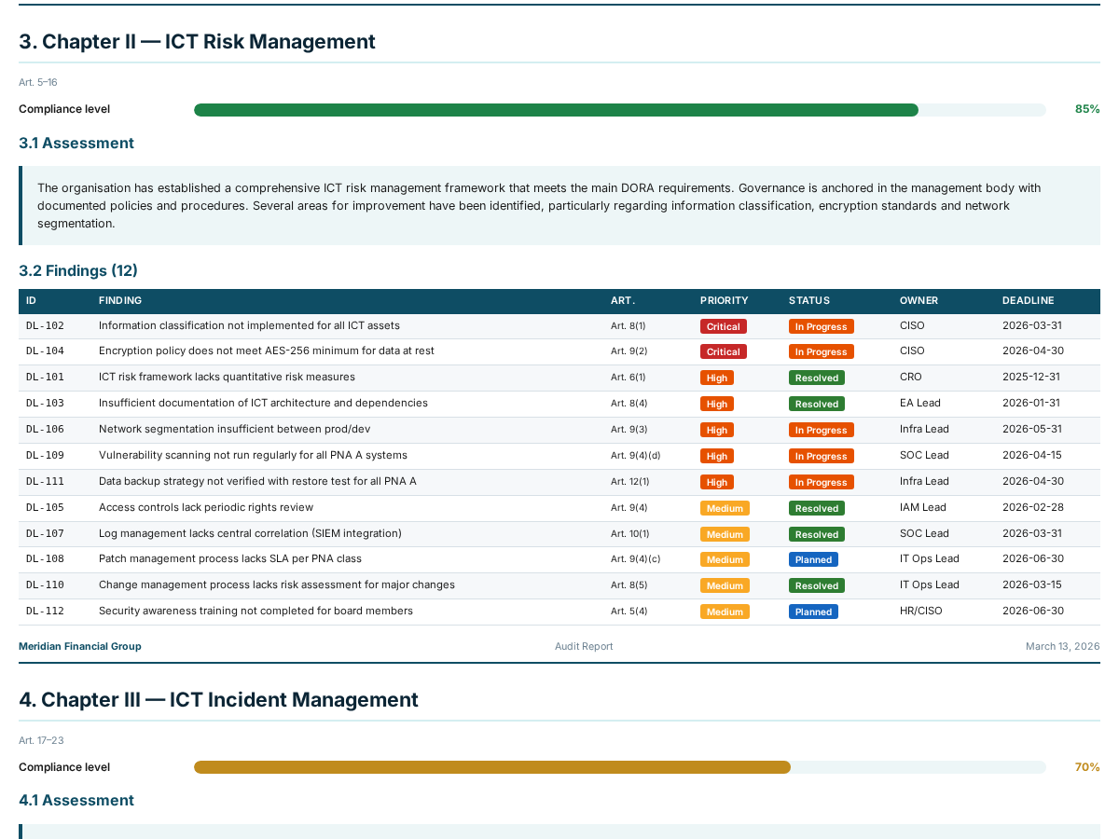1119x839 pixels.
Task: Click the 3.2 Findings (12) section heading
Action: click(78, 270)
